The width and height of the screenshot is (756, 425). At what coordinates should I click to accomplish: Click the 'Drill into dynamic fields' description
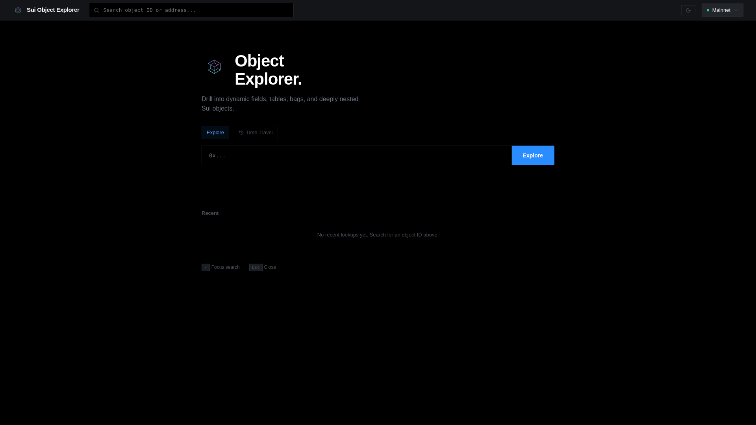[x=280, y=104]
